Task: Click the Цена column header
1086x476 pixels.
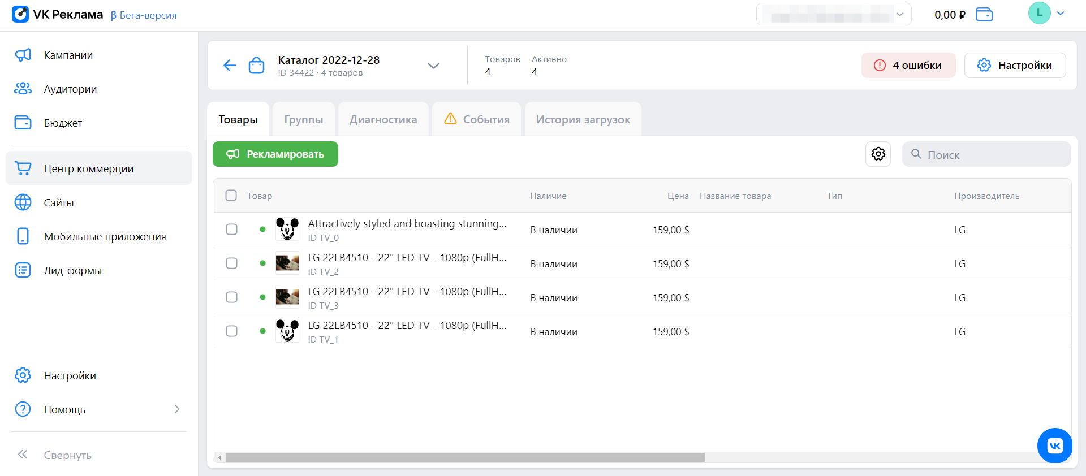Action: click(678, 196)
